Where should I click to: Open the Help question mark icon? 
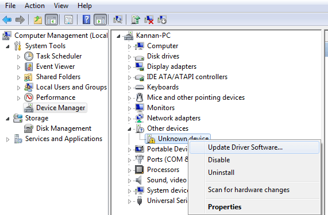(x=86, y=19)
